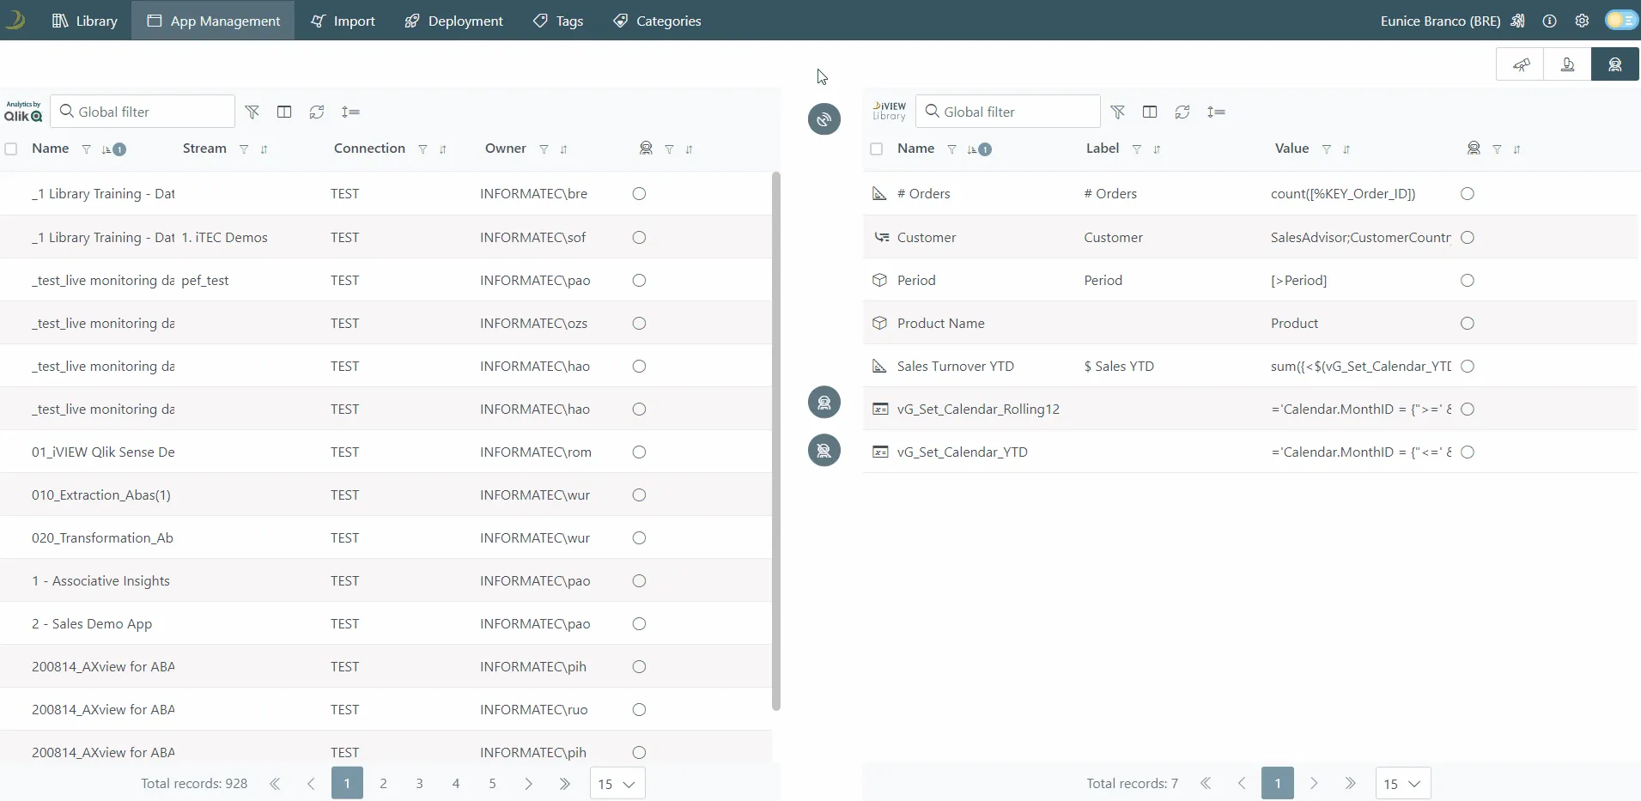The height and width of the screenshot is (801, 1641).
Task: Open the Tags section
Action: tap(558, 21)
